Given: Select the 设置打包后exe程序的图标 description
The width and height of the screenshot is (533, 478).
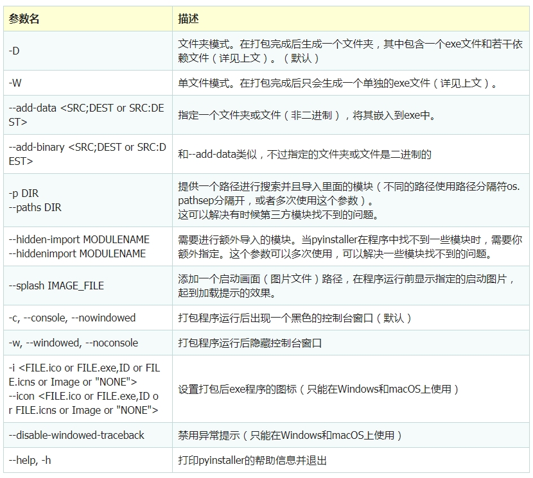Looking at the screenshot, I should coord(319,389).
